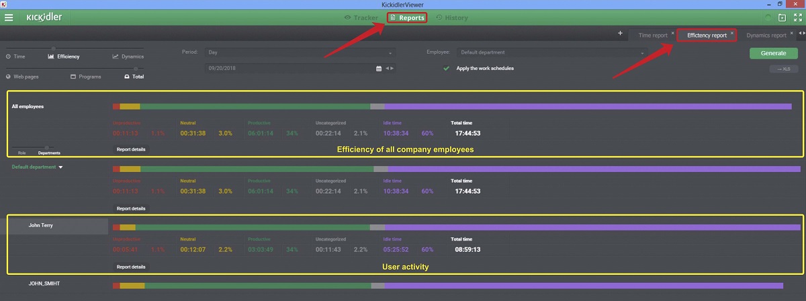This screenshot has width=806, height=301.
Task: Click the green connection status indicator
Action: (x=768, y=17)
